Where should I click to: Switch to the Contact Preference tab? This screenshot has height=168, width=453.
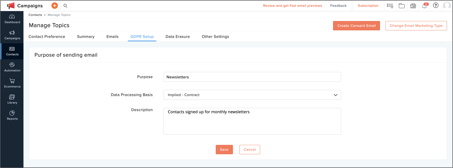pos(47,36)
